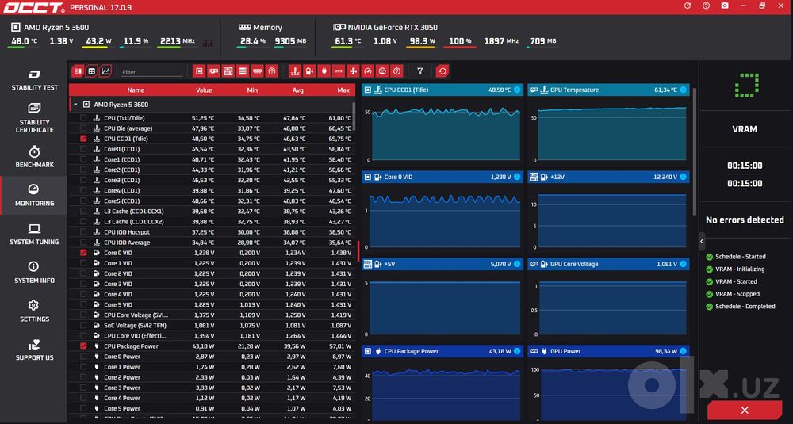The image size is (793, 424).
Task: Uncheck the Core 0 VID checkbox
Action: pyautogui.click(x=83, y=253)
